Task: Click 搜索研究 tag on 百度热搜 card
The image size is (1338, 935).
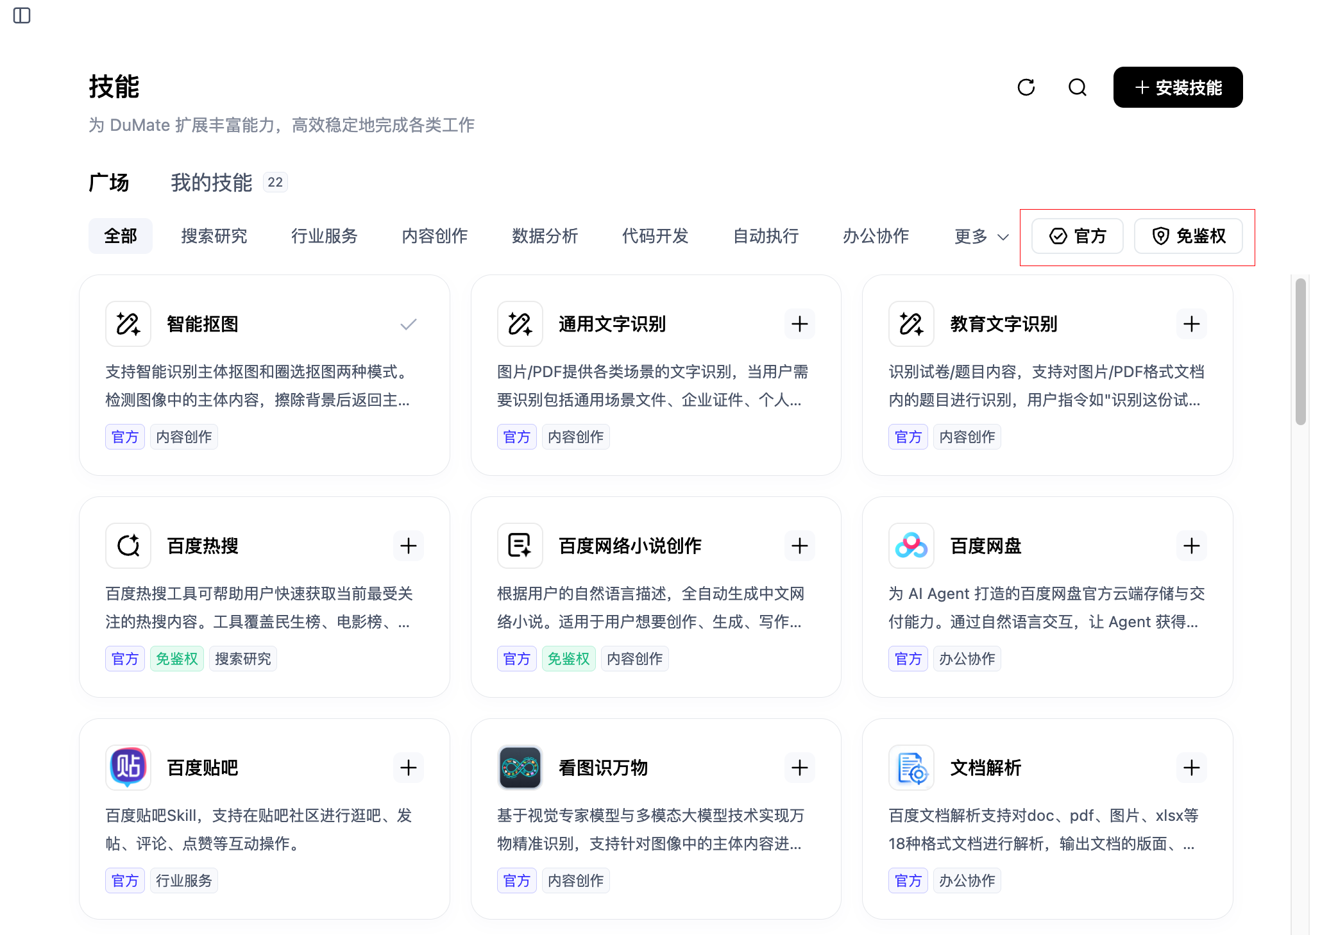Action: [x=243, y=659]
